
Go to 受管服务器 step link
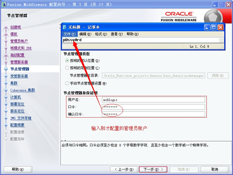click(x=19, y=76)
